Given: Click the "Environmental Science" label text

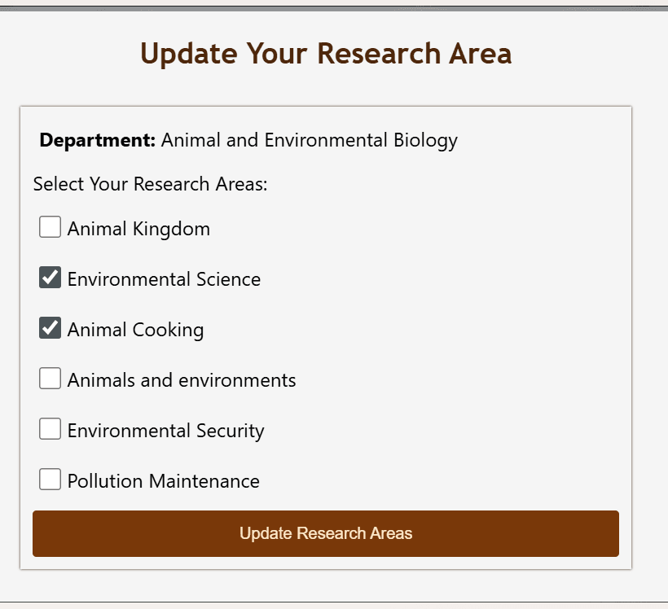Looking at the screenshot, I should (x=164, y=279).
